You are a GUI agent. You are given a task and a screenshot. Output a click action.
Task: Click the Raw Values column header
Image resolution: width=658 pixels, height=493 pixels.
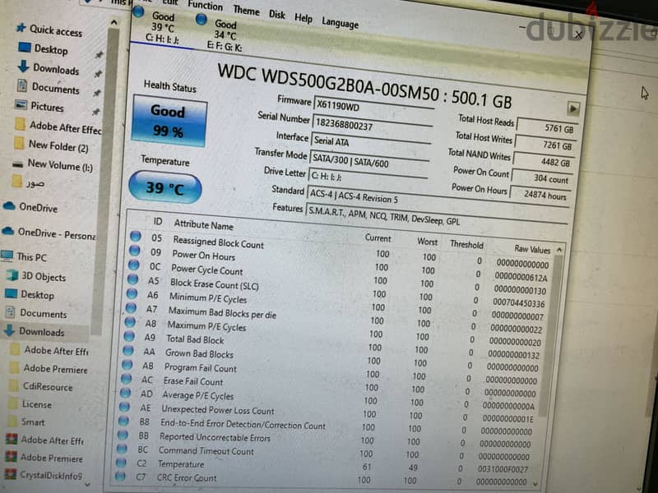pyautogui.click(x=532, y=249)
